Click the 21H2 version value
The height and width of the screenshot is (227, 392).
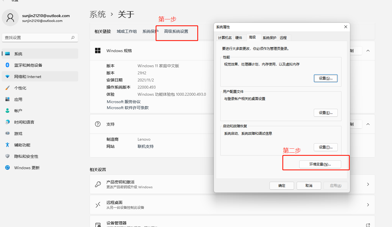[x=142, y=73]
